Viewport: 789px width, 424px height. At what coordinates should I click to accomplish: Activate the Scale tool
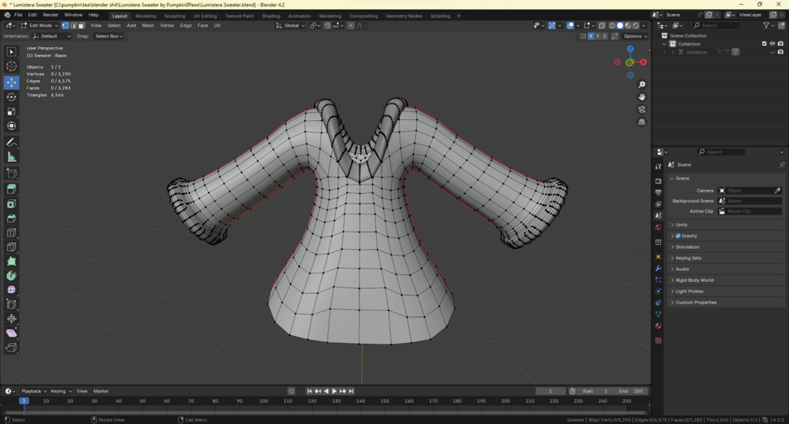pos(11,111)
